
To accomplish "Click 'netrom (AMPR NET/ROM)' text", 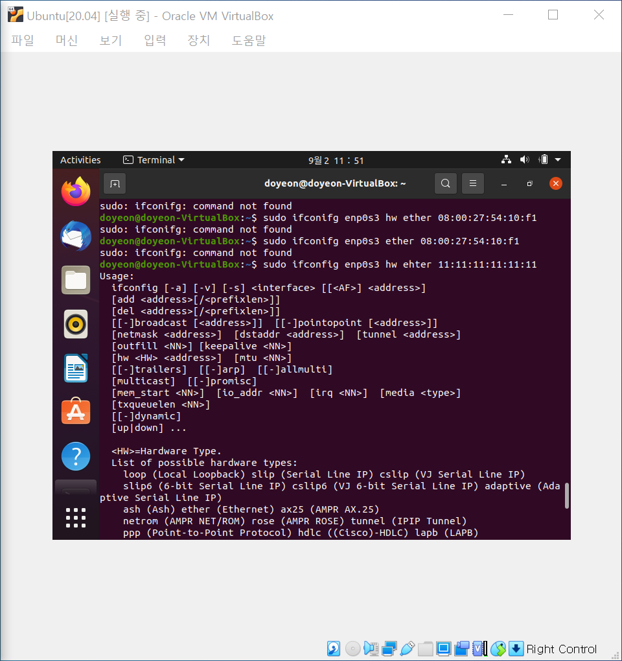I will [x=184, y=521].
